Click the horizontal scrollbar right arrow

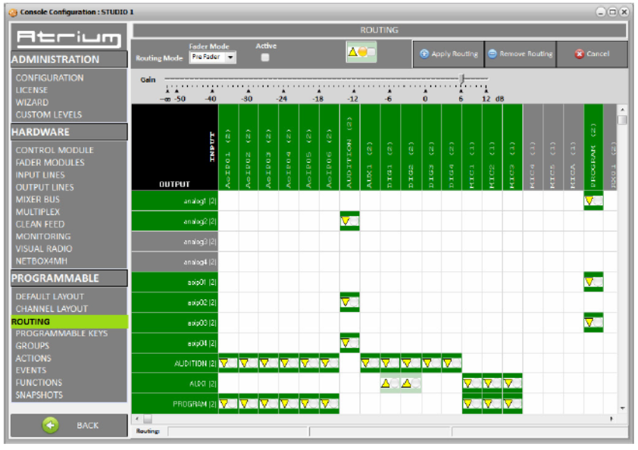[x=611, y=418]
